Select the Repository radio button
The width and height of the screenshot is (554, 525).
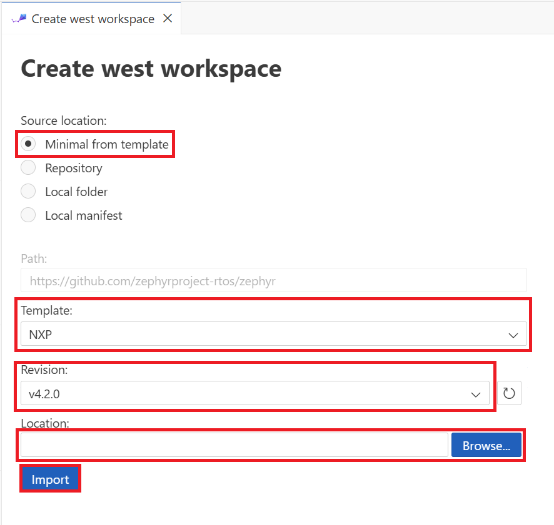pos(28,167)
